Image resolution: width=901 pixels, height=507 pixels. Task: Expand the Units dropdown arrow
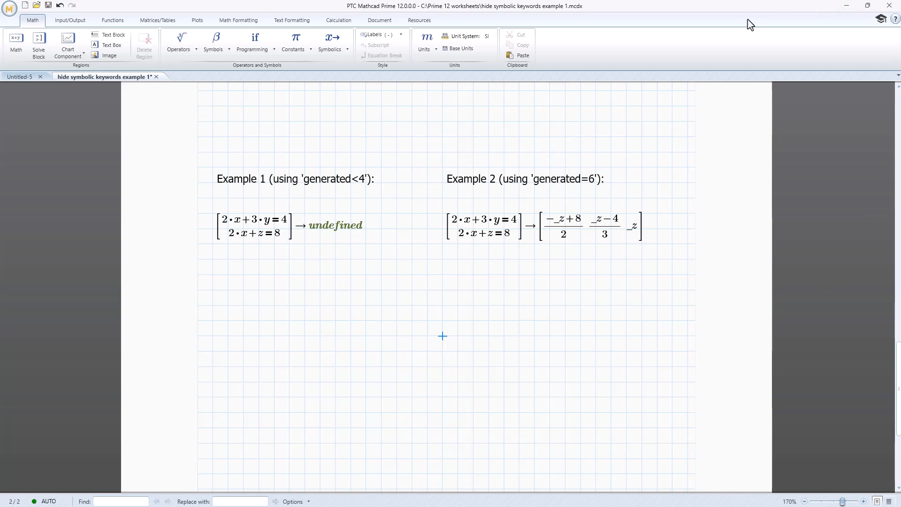[x=436, y=49]
